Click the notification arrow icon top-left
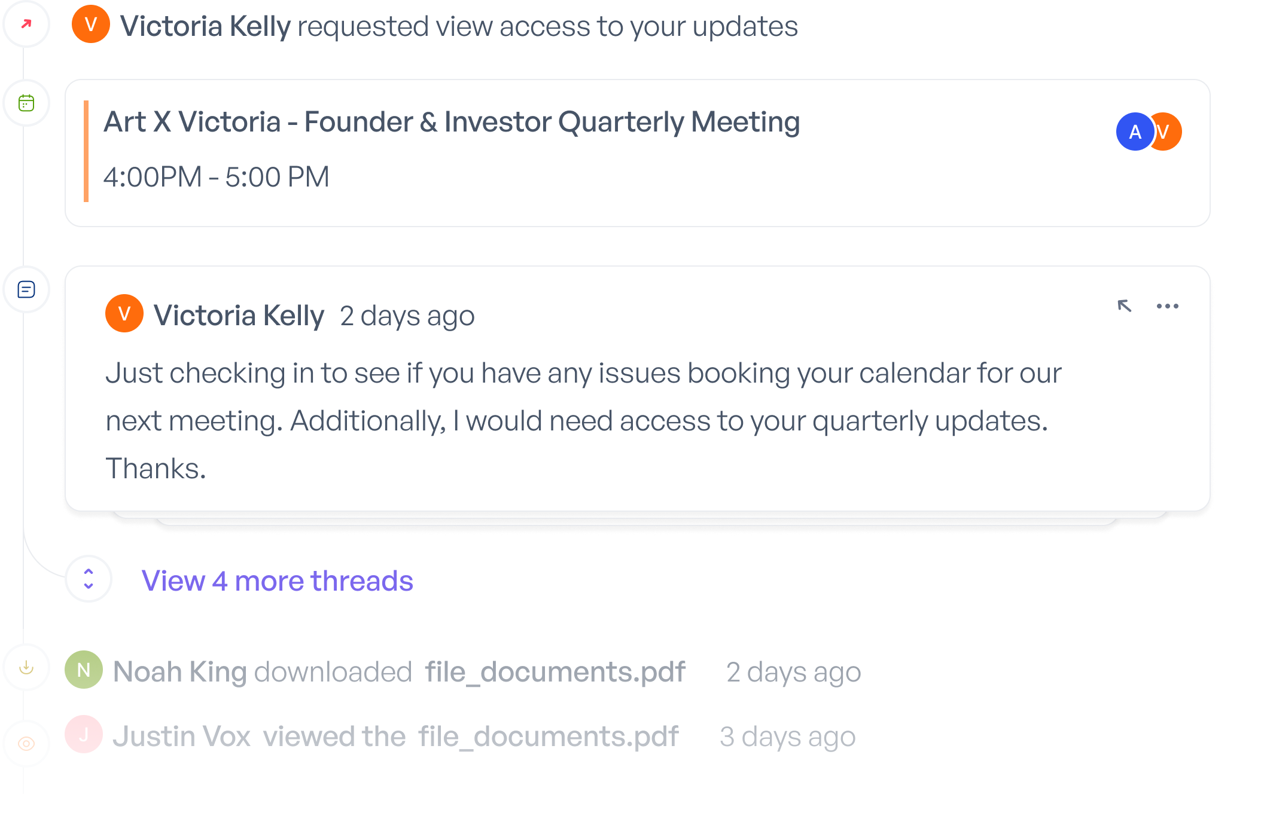Image resolution: width=1261 pixels, height=825 pixels. tap(27, 26)
